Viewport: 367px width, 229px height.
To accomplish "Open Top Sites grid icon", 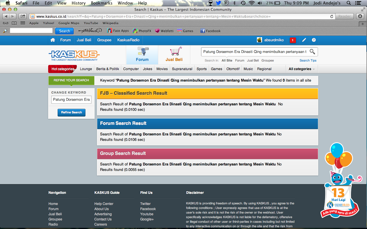I will 23,23.
